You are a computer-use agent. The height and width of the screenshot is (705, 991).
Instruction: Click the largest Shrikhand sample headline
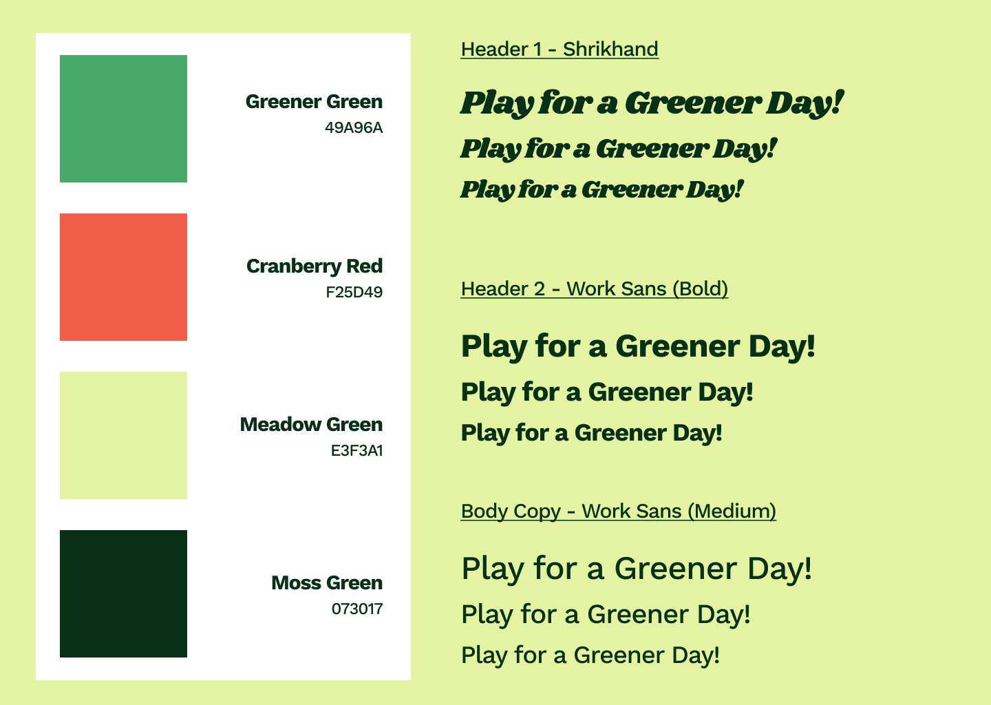click(652, 103)
